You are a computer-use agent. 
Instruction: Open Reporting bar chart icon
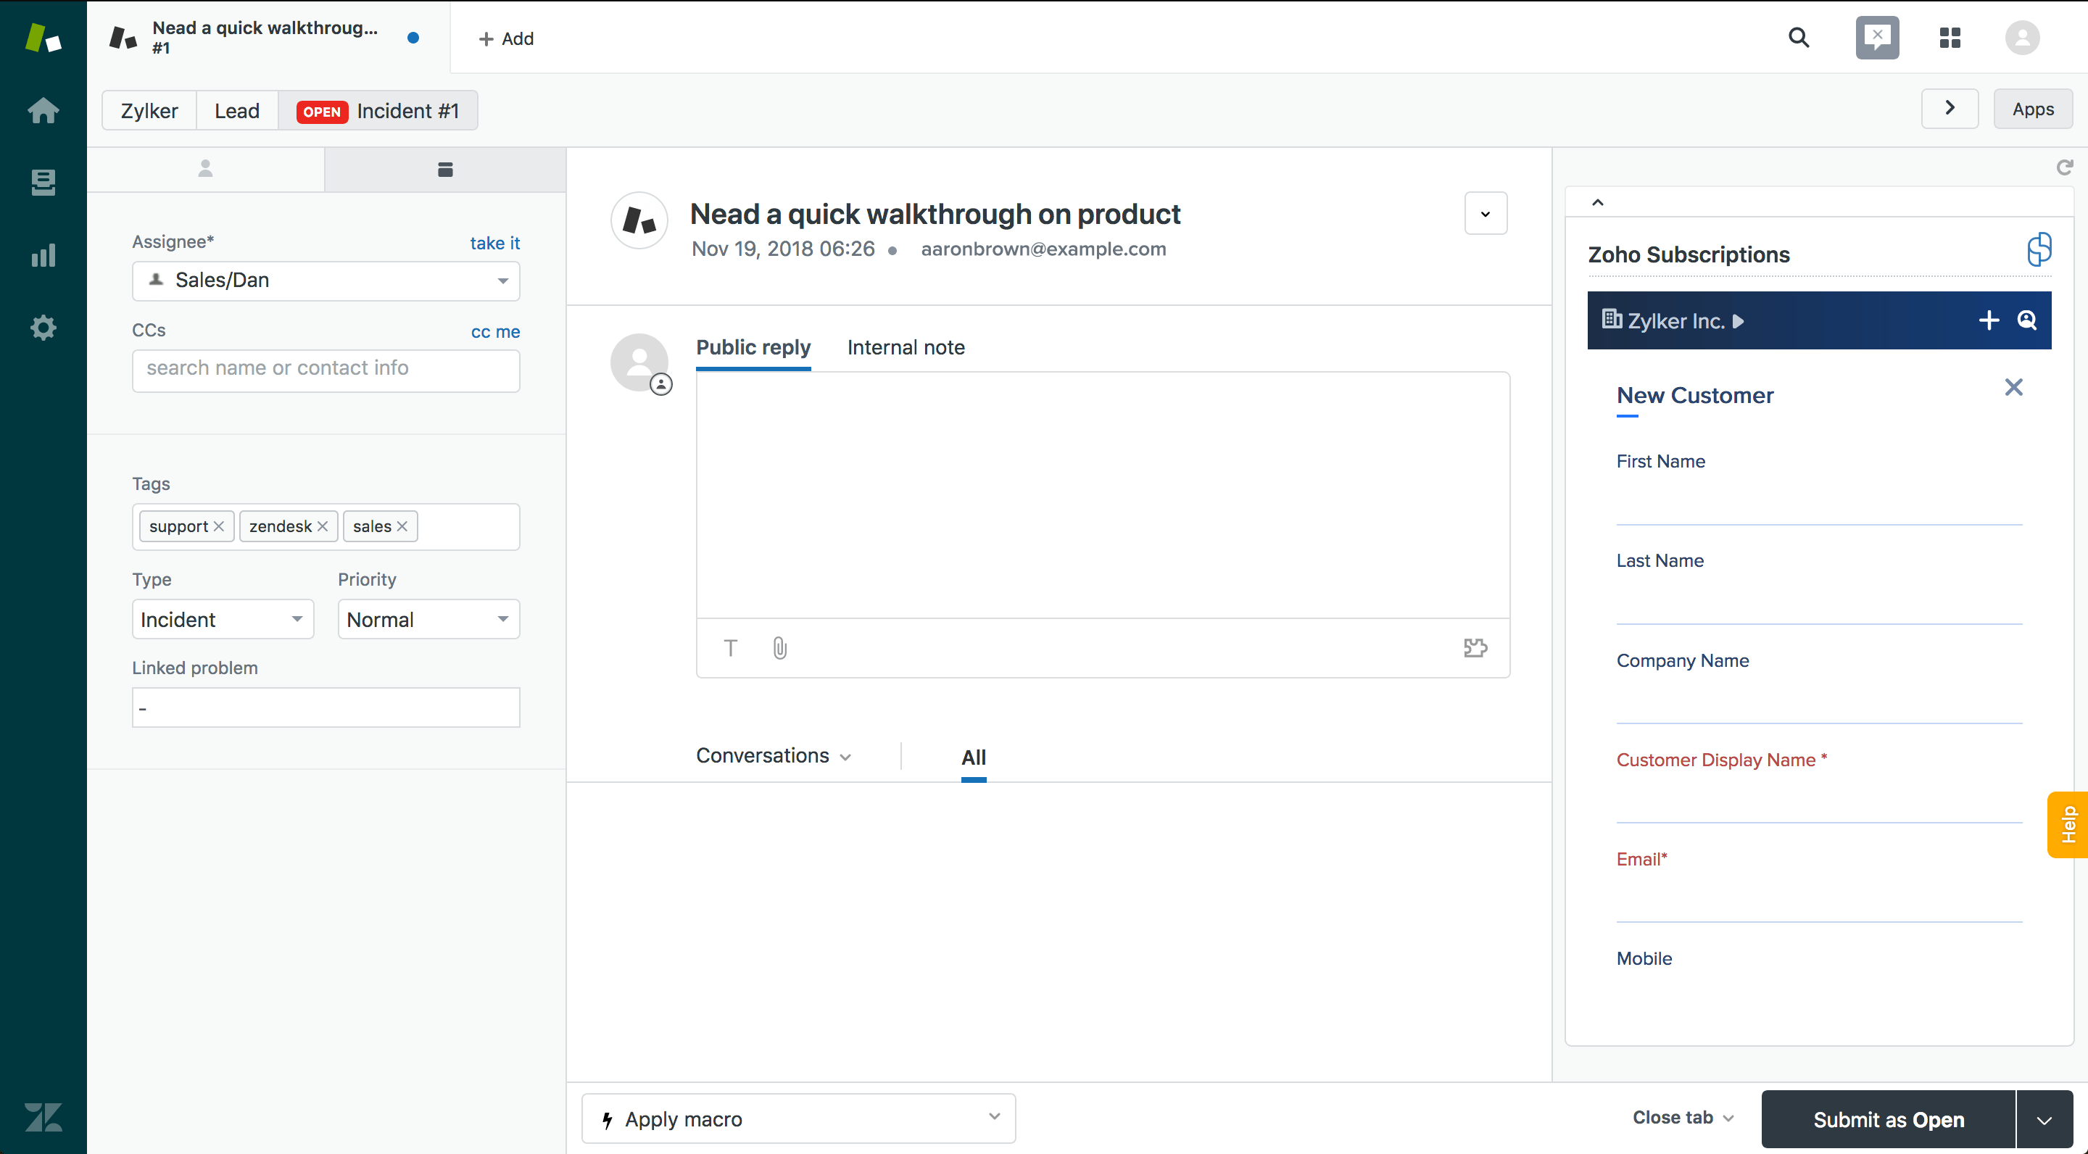pyautogui.click(x=43, y=255)
